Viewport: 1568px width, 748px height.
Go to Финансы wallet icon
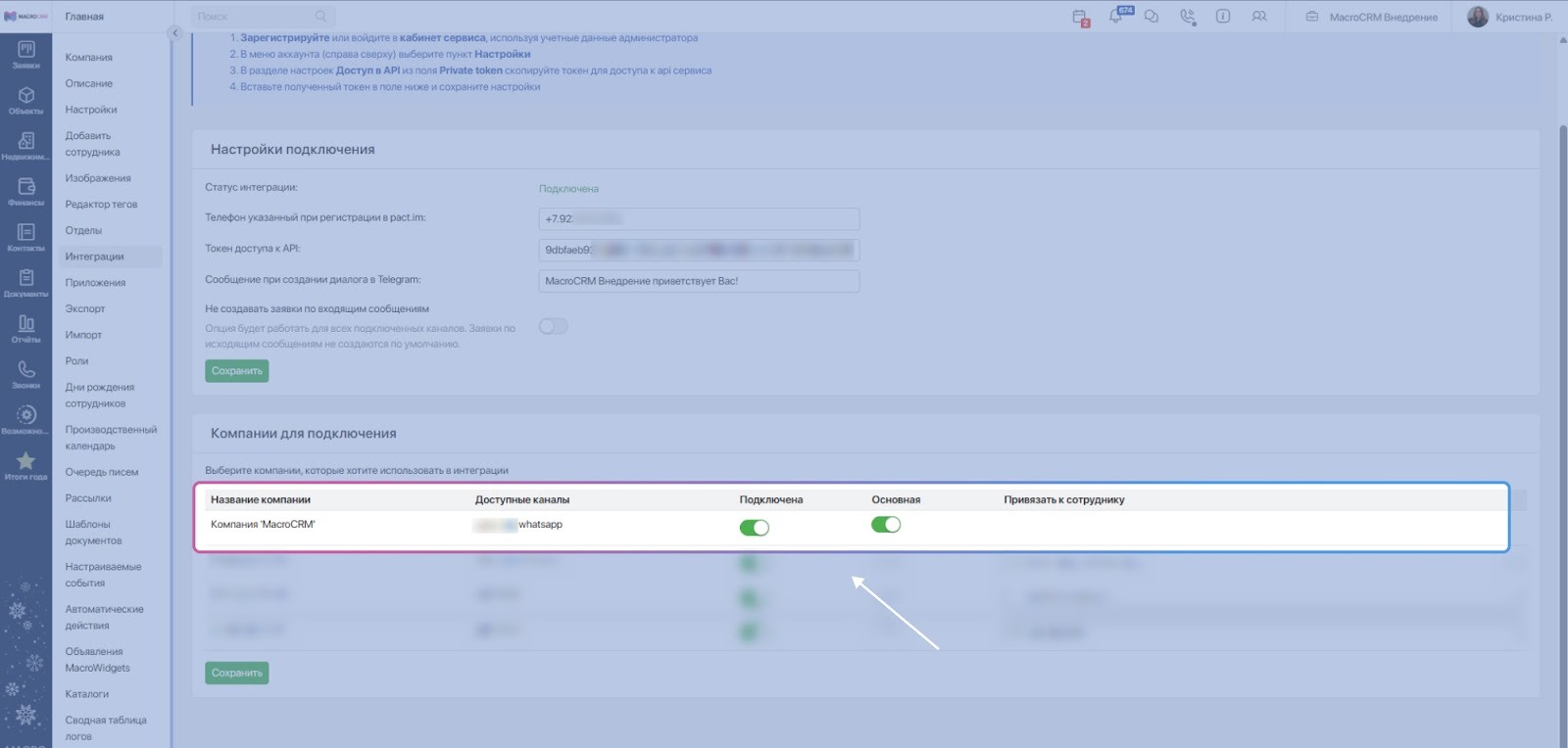coord(26,191)
